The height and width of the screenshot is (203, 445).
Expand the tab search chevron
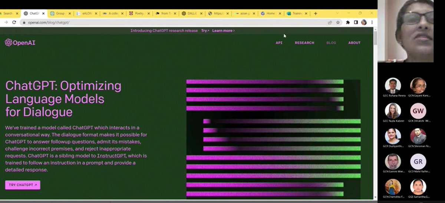(337, 13)
